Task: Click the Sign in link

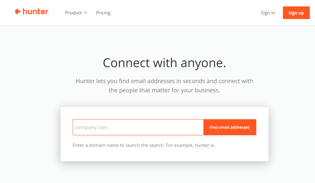Action: [268, 13]
